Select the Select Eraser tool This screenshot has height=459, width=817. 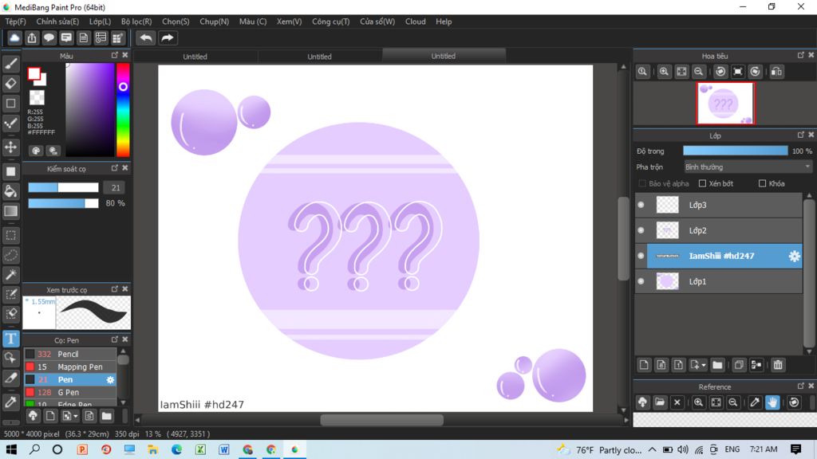coord(10,314)
